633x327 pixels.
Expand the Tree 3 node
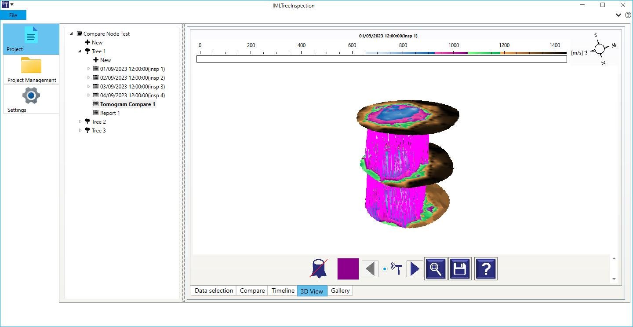[80, 130]
